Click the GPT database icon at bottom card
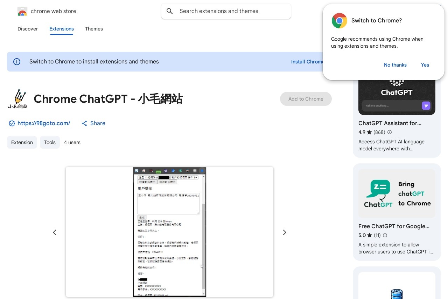Screen dimensions: 448x299 tap(397, 294)
